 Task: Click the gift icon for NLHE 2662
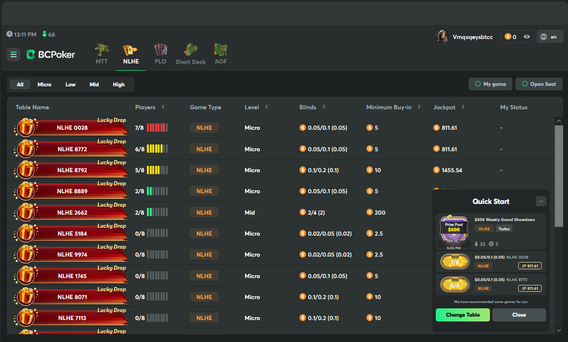[x=26, y=212]
